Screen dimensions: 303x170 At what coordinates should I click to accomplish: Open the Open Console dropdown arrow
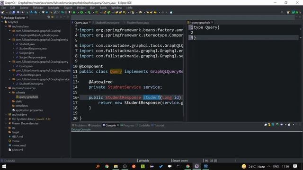click(294, 125)
